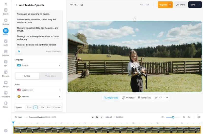This screenshot has width=203, height=134.
Task: Open Animation options
Action: (128, 98)
